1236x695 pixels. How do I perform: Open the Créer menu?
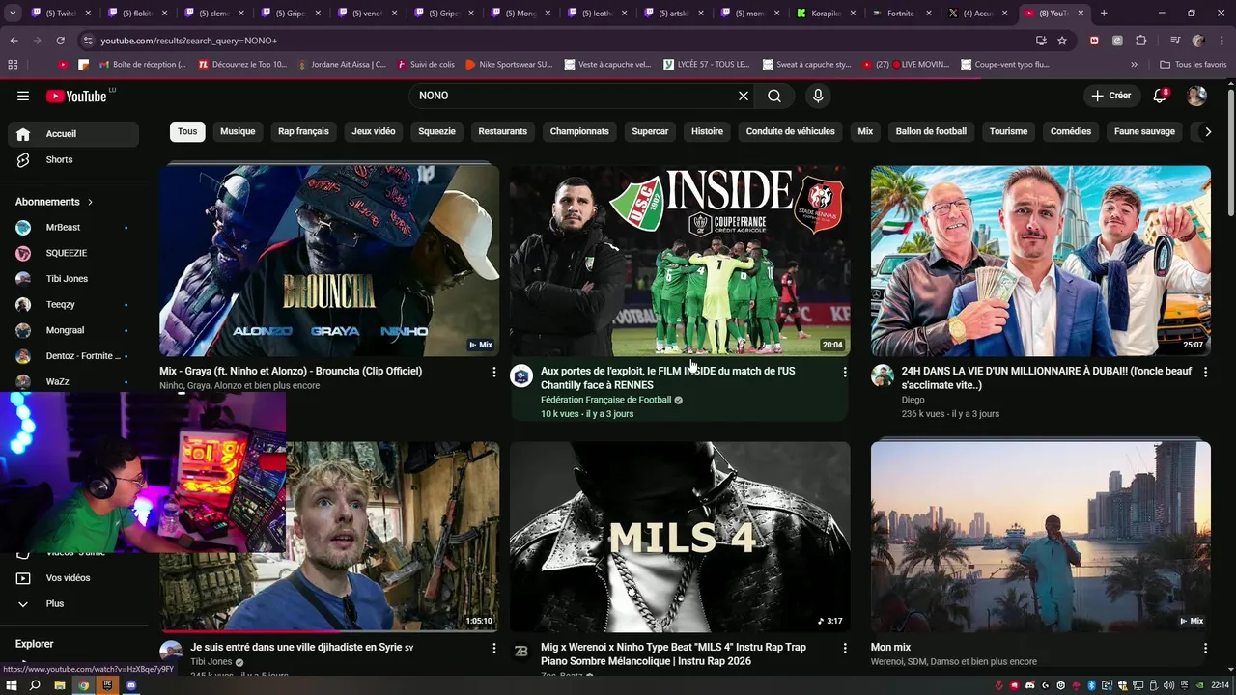(1110, 96)
